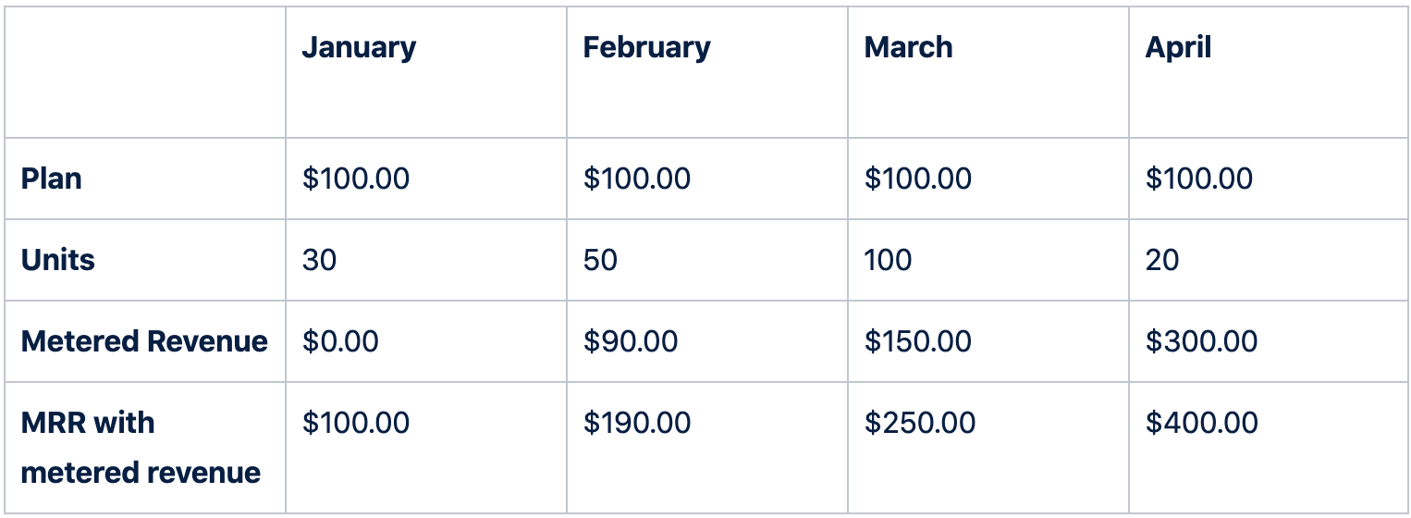Image resolution: width=1411 pixels, height=518 pixels.
Task: Click the March Units value 100
Action: [x=888, y=260]
